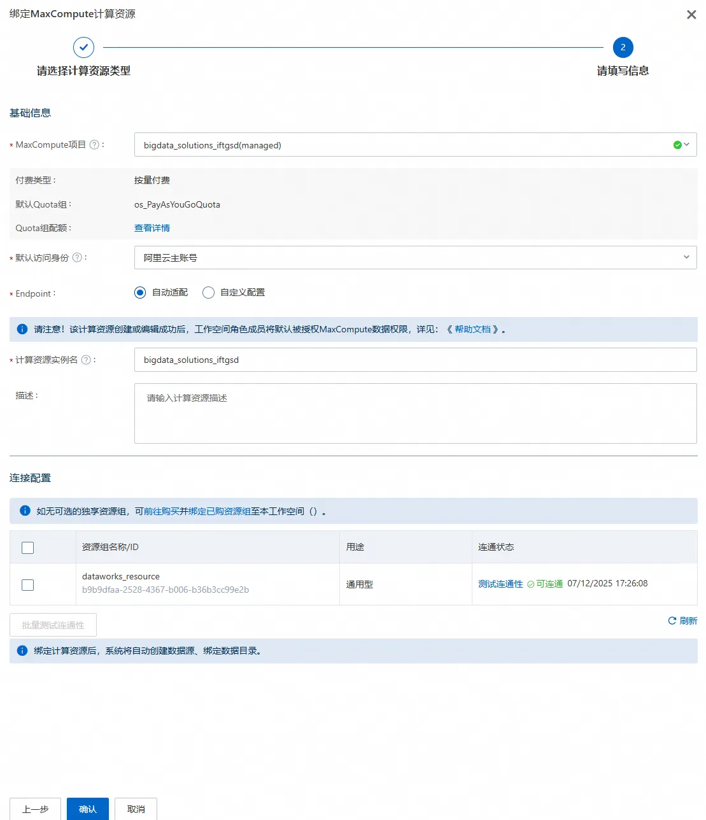Click the 绑定已购资源组 link
The image size is (706, 820).
[x=220, y=511]
